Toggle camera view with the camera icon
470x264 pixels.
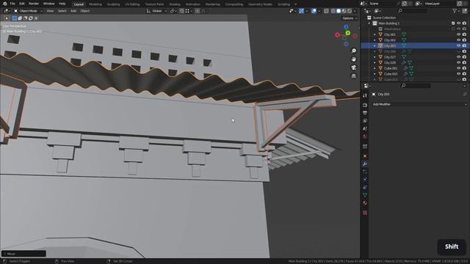coord(354,67)
